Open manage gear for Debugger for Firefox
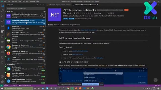 click(44, 55)
